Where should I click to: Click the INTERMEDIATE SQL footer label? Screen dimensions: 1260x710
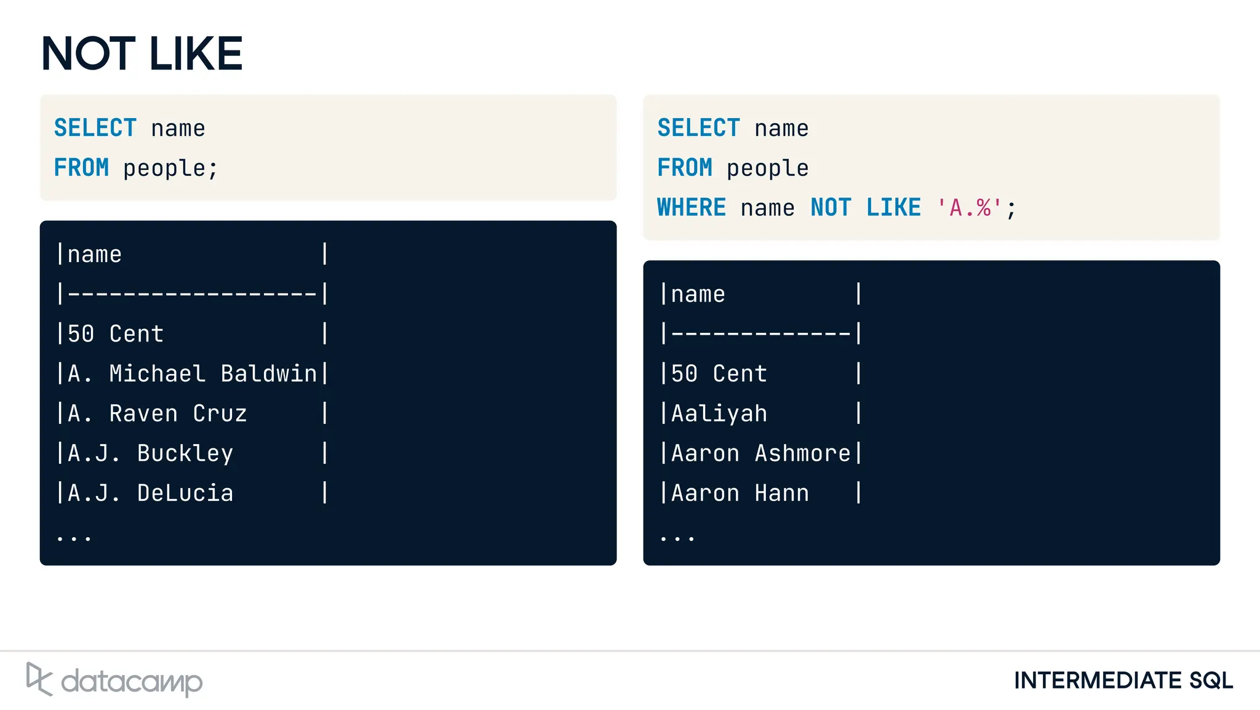(x=1123, y=680)
